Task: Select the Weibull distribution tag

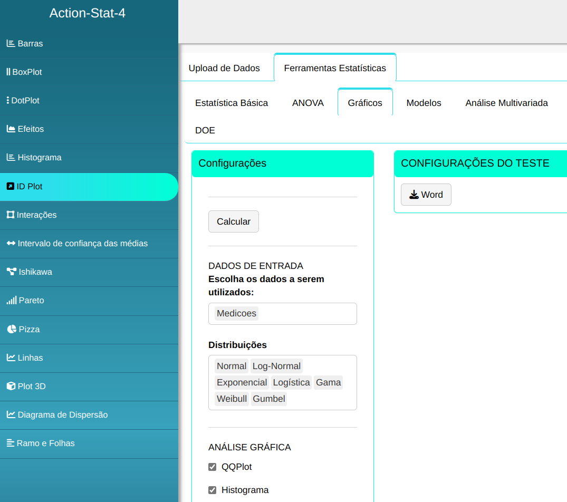Action: point(232,399)
